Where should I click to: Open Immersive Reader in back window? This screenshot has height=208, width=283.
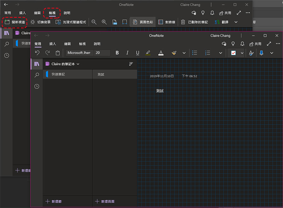pyautogui.click(x=71, y=22)
